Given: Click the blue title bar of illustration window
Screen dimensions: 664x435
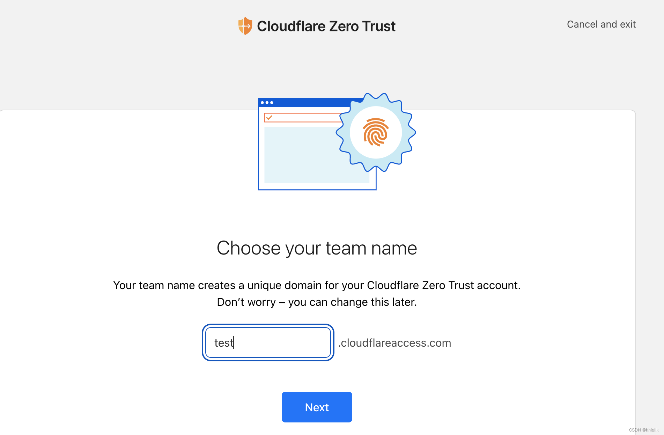Looking at the screenshot, I should click(x=304, y=102).
